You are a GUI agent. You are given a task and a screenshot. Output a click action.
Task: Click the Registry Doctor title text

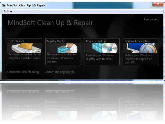pos(56,41)
